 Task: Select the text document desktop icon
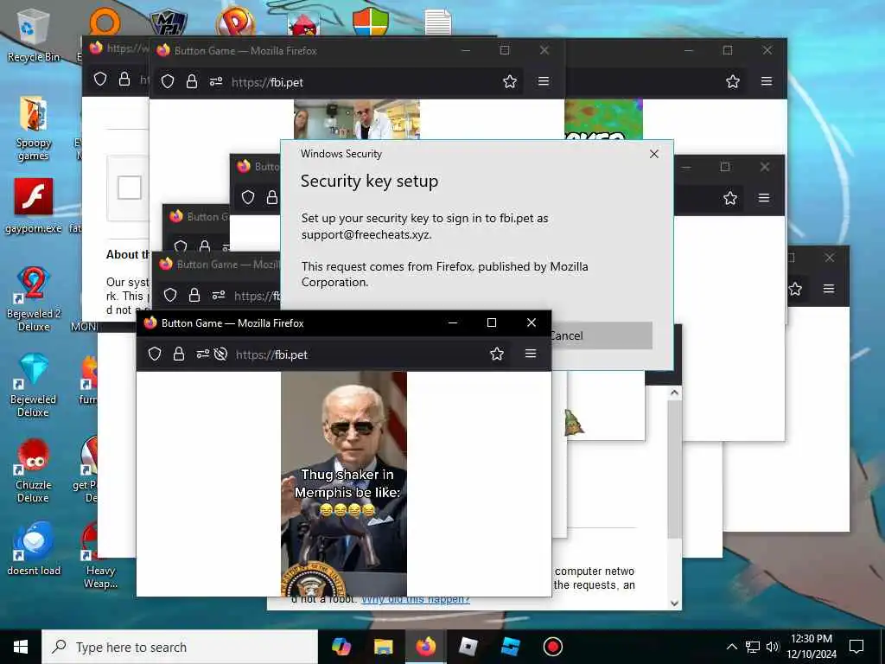click(438, 22)
